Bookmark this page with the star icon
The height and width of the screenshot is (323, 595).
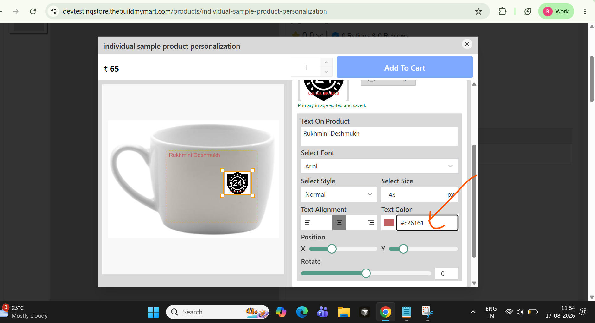click(478, 11)
